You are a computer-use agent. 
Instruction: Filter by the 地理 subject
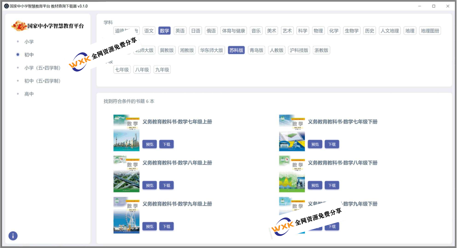coord(410,31)
